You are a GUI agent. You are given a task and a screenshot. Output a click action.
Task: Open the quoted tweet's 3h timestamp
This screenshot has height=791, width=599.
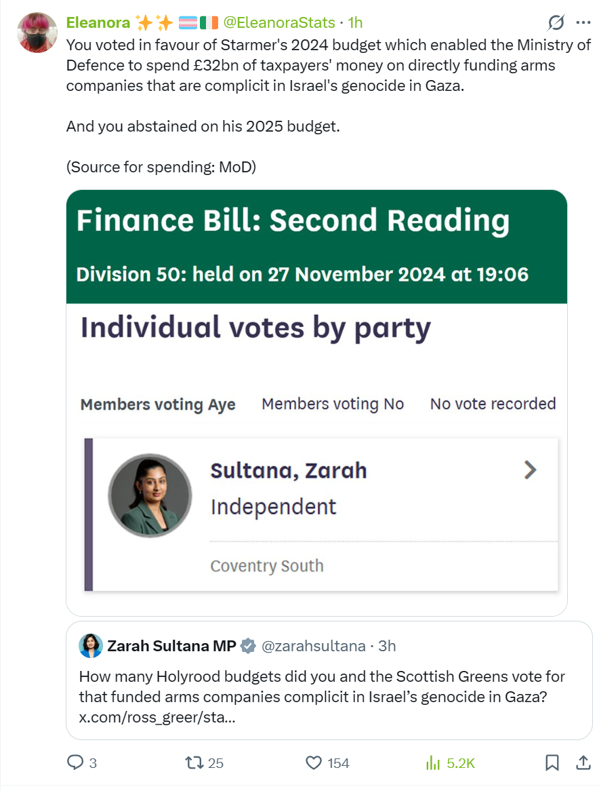click(387, 646)
